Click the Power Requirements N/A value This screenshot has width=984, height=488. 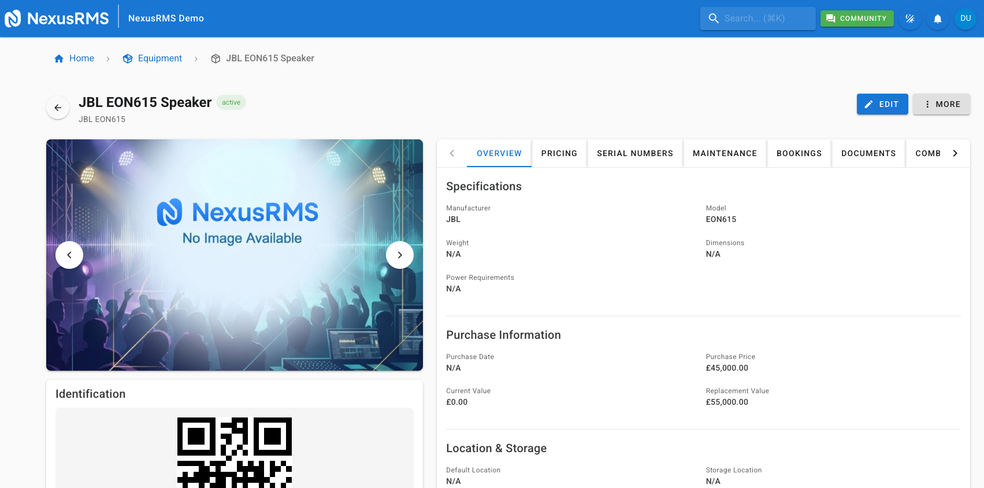click(x=454, y=289)
